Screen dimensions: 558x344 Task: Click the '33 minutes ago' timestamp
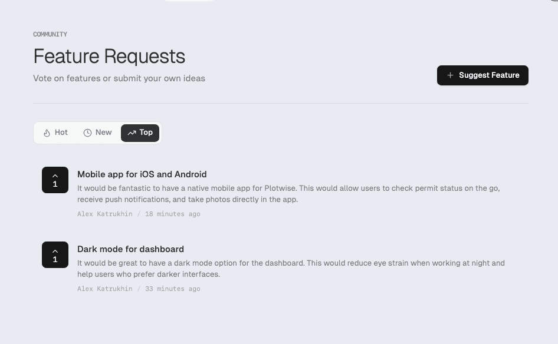[172, 289]
